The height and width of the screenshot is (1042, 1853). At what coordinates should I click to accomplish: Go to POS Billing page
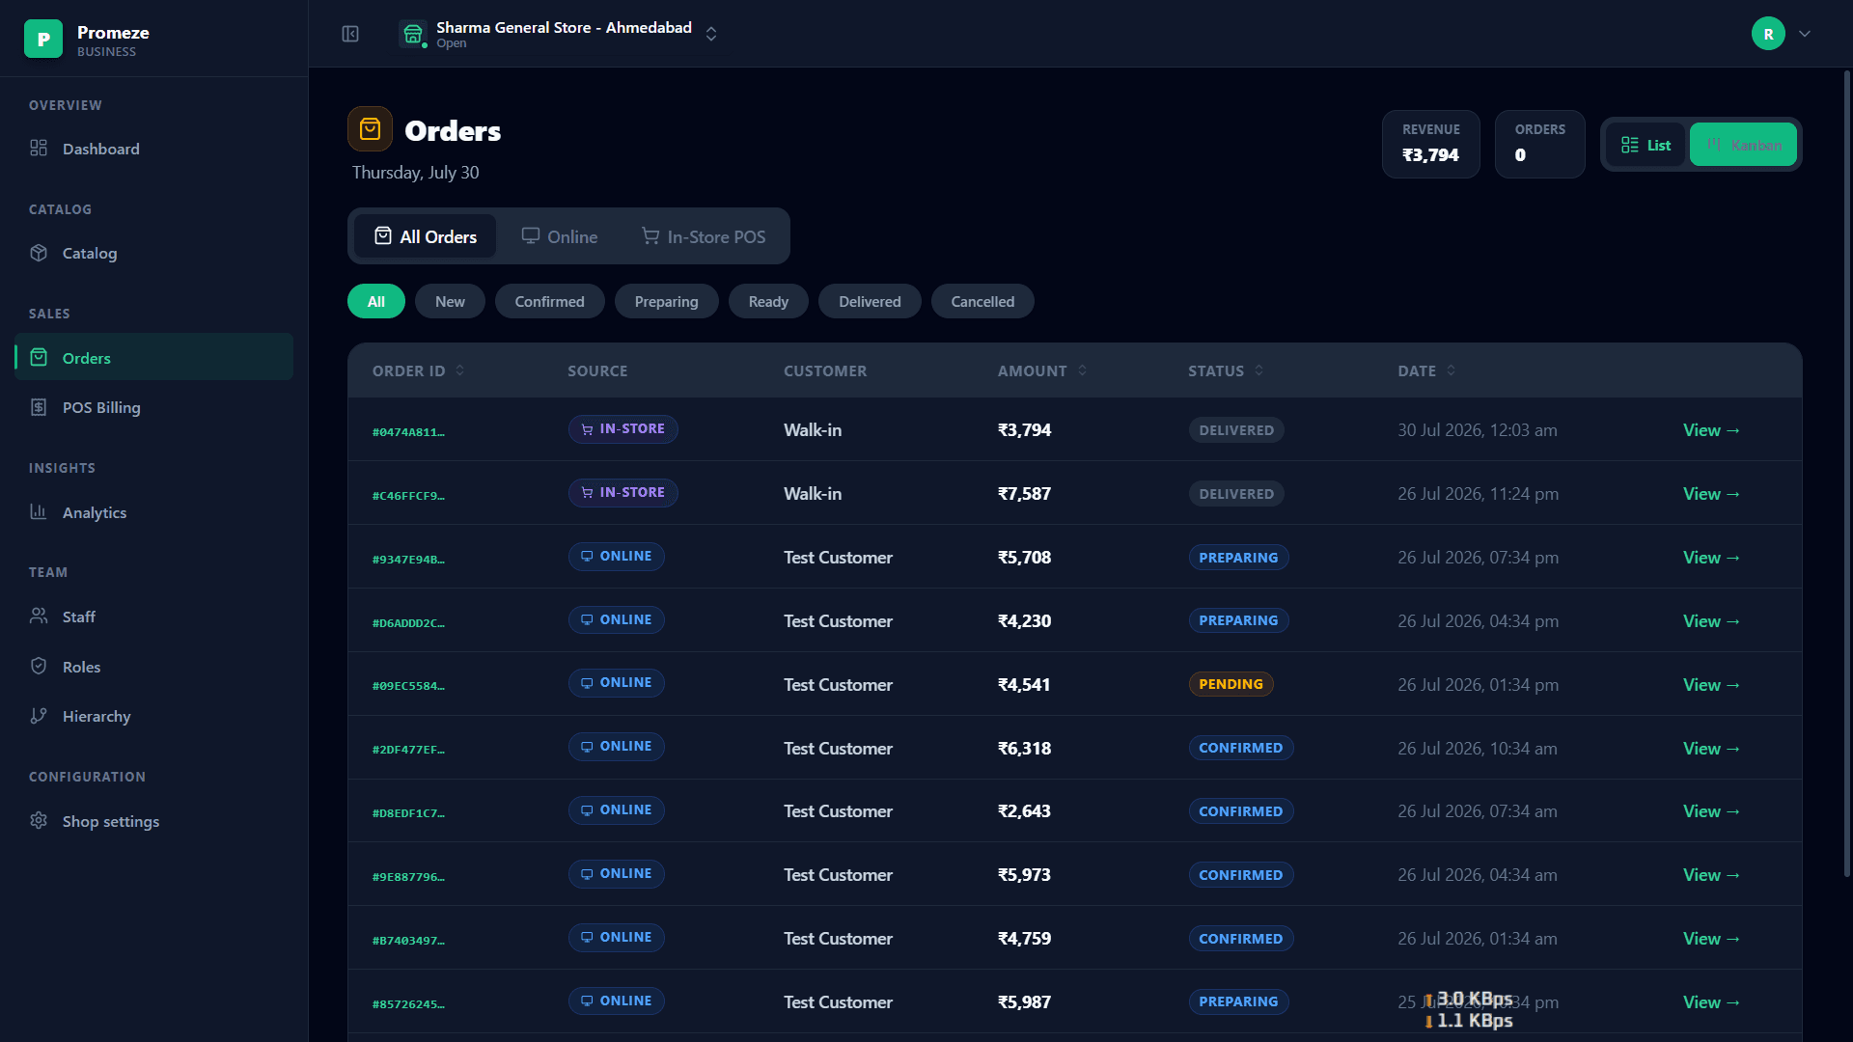pyautogui.click(x=154, y=407)
